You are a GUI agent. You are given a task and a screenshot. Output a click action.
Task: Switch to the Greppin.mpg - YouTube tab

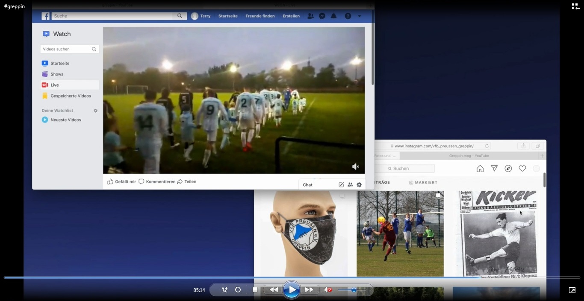click(469, 156)
